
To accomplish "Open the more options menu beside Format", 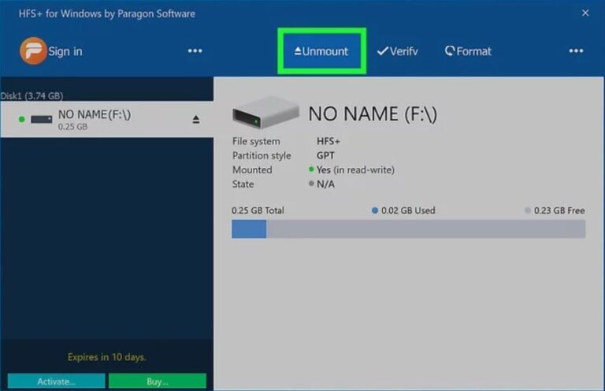I will (576, 51).
